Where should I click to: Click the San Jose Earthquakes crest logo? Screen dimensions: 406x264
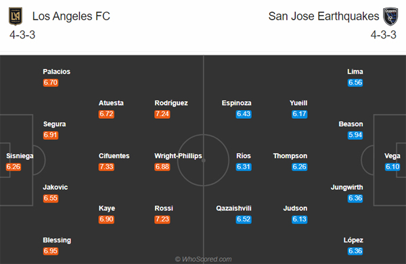coord(390,16)
